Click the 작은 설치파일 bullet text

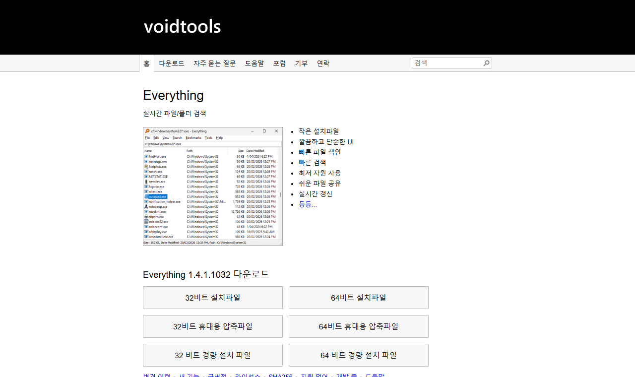pos(318,131)
